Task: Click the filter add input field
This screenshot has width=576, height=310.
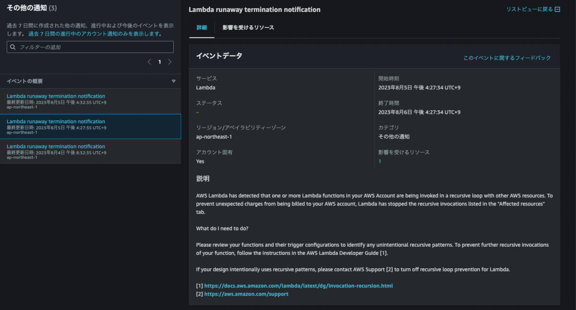Action: click(90, 47)
